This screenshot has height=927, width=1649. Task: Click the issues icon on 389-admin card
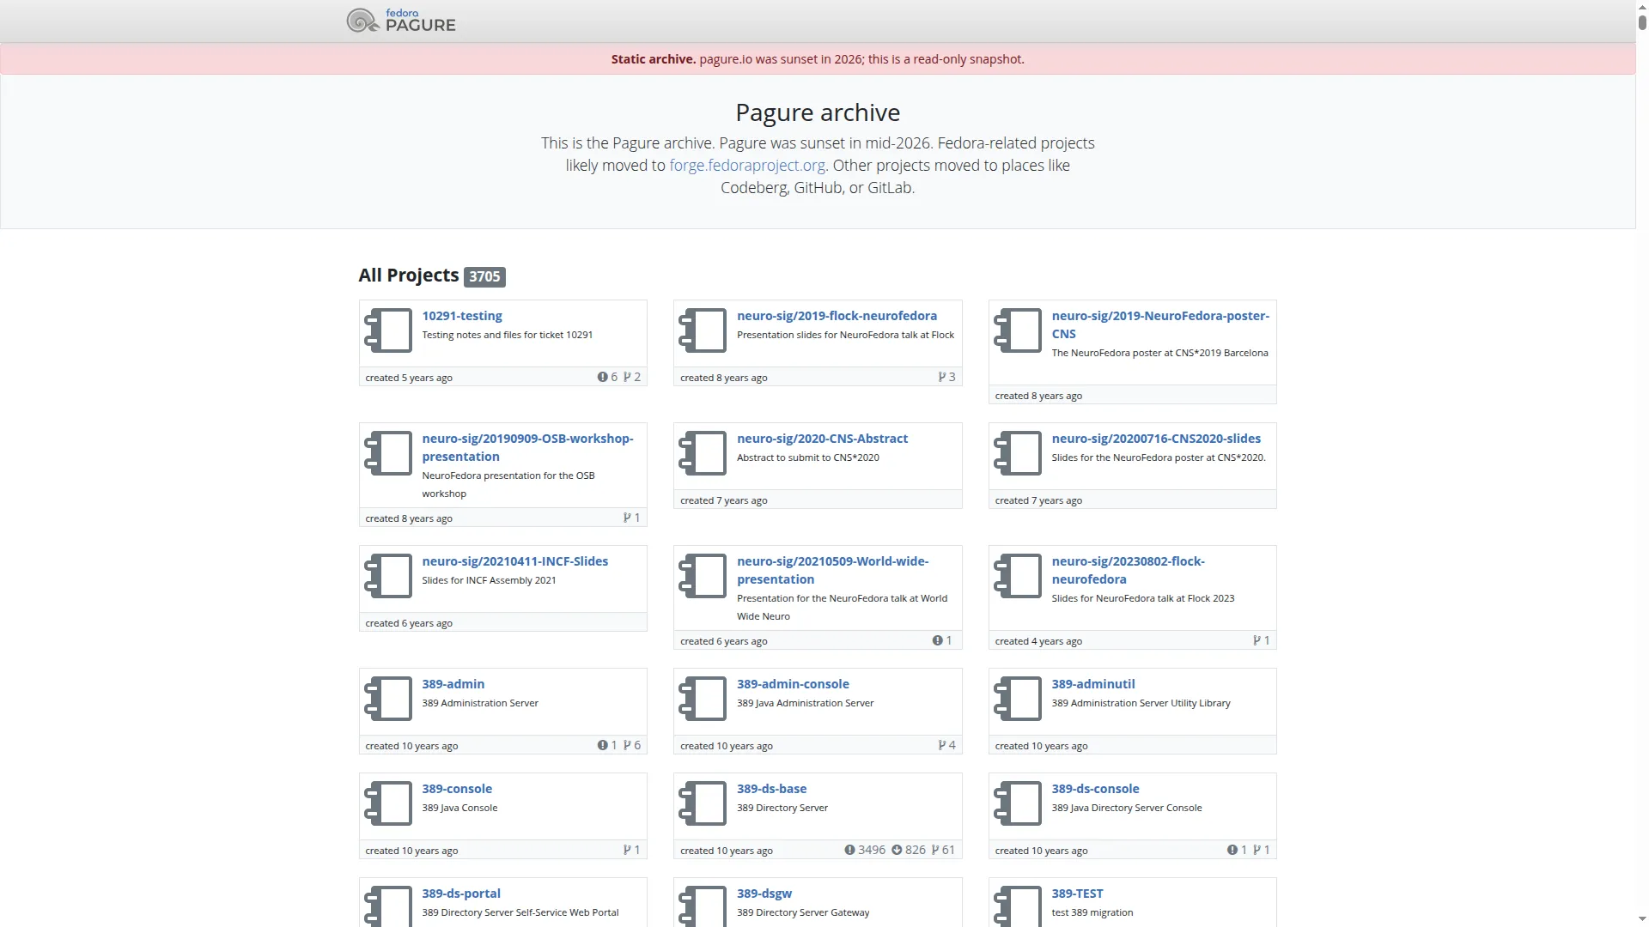(603, 746)
